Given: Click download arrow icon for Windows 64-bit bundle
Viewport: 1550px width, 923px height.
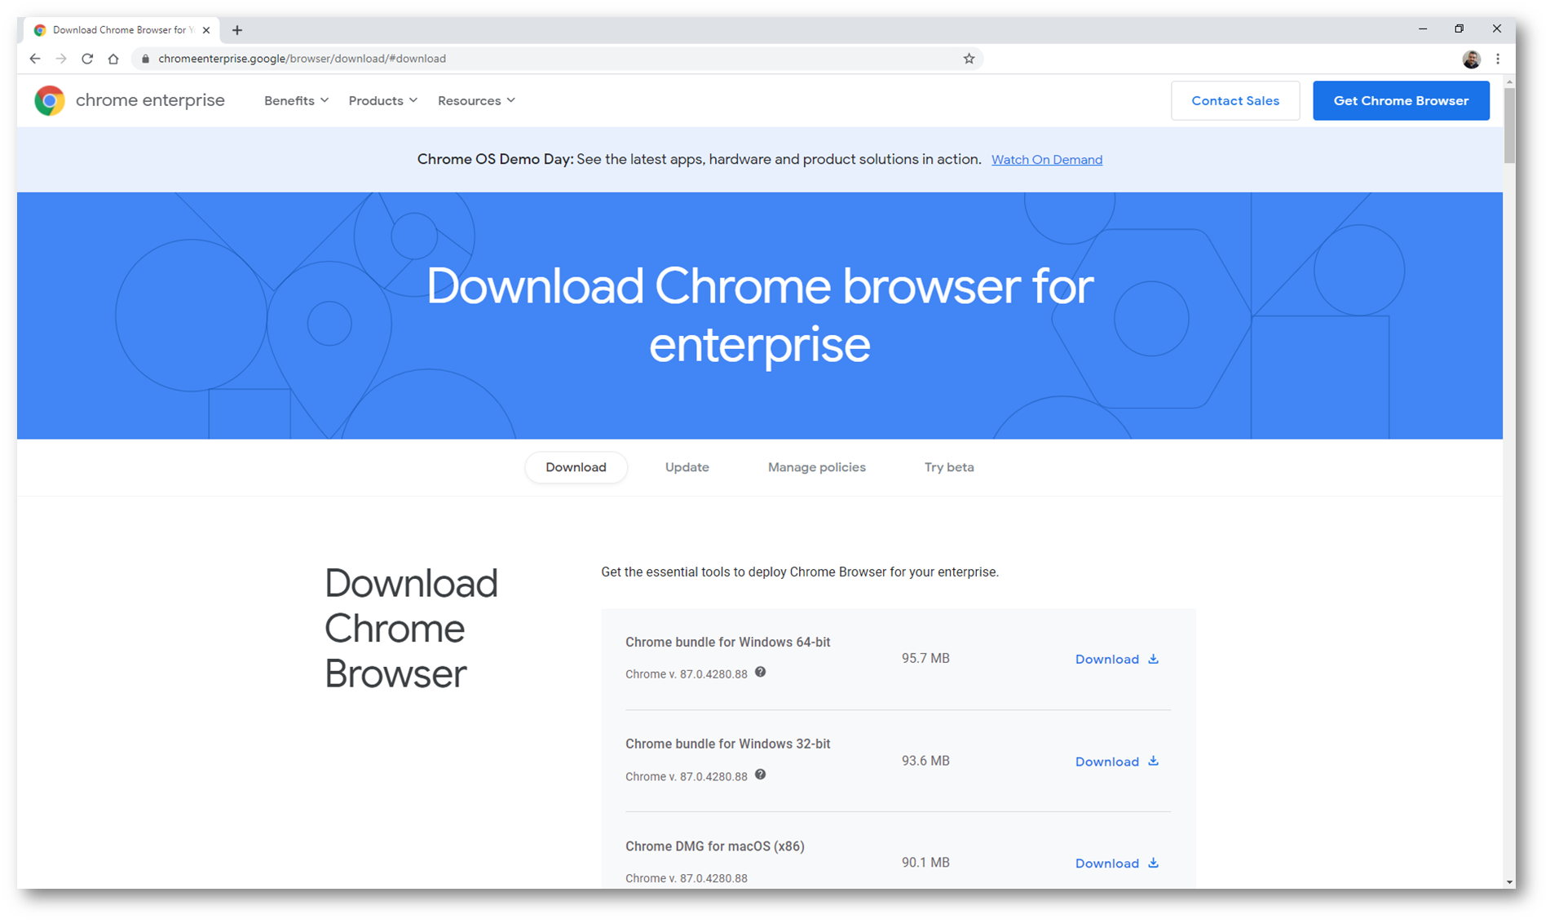Looking at the screenshot, I should (1153, 659).
